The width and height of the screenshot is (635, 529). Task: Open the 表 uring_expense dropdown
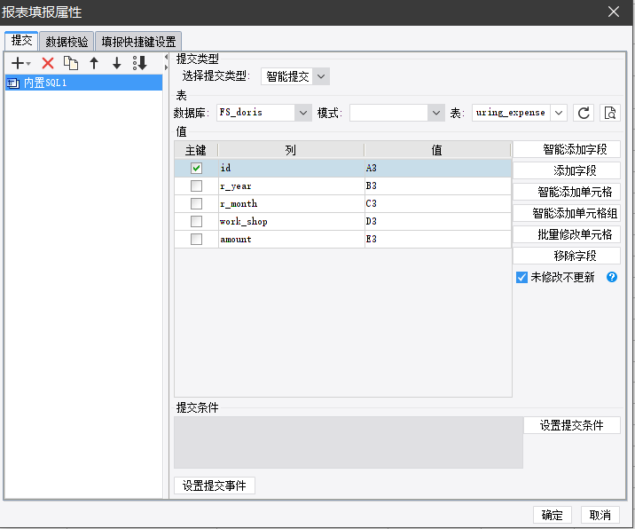coord(559,113)
